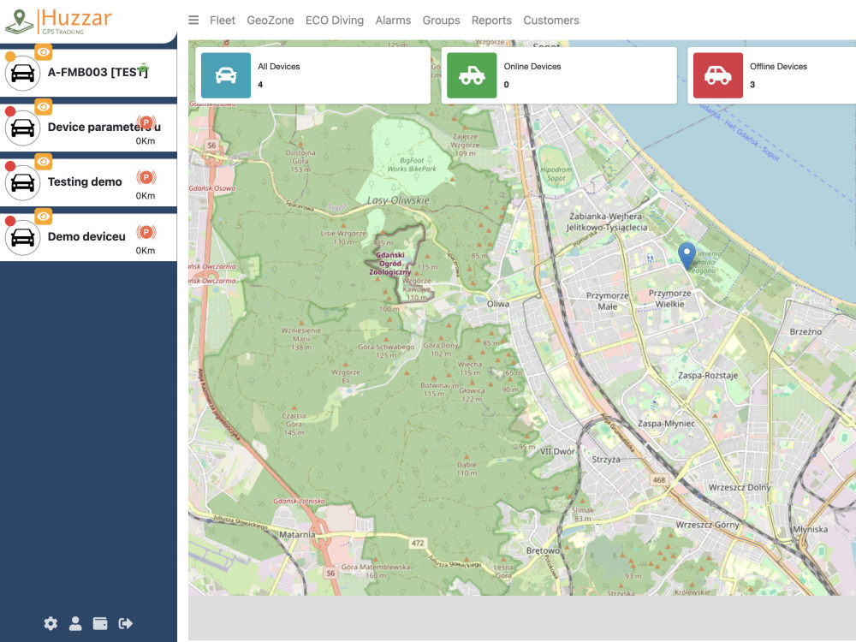Click the user profile icon at the bottom
This screenshot has height=642, width=856.
pos(75,624)
